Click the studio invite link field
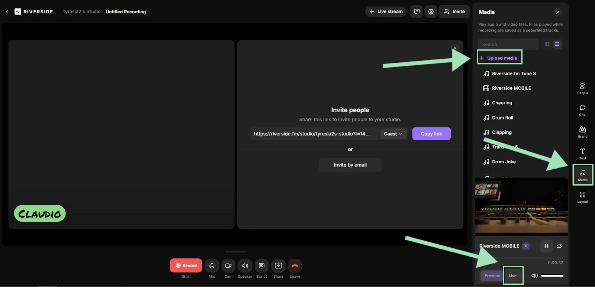Screen dimensions: 595x287 pos(314,134)
